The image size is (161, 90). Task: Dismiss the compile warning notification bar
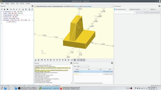pyautogui.click(x=112, y=6)
